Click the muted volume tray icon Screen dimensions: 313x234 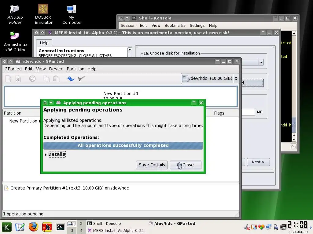[x=247, y=227]
